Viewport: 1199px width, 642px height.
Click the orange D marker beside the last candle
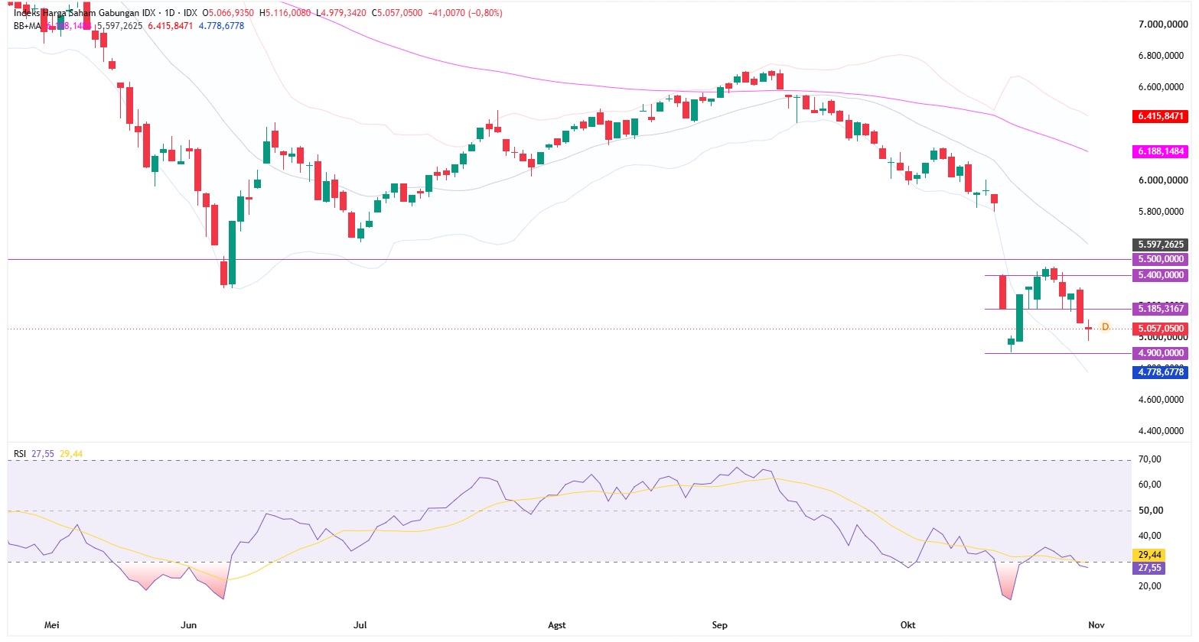click(x=1105, y=327)
